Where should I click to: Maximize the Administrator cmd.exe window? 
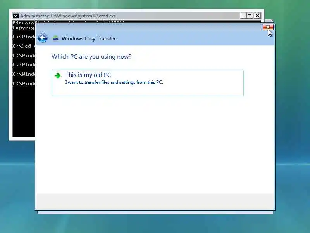coord(250,16)
